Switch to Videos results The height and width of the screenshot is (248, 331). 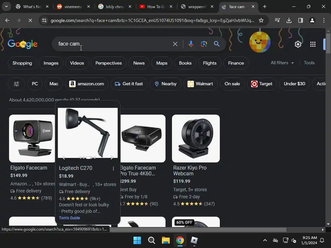click(x=77, y=63)
